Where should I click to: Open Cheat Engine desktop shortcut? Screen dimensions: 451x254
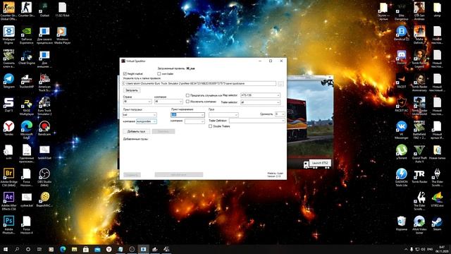point(27,57)
